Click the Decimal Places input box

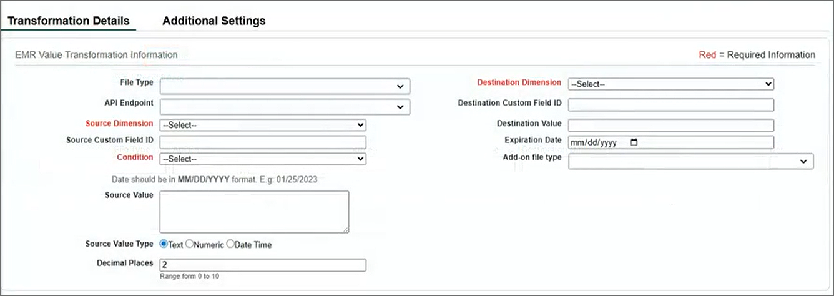click(263, 265)
